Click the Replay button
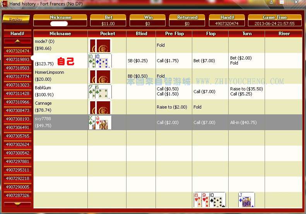Screen dimensions: 306x214 (16, 19)
